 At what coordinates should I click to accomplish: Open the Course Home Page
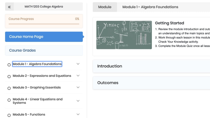44,37
